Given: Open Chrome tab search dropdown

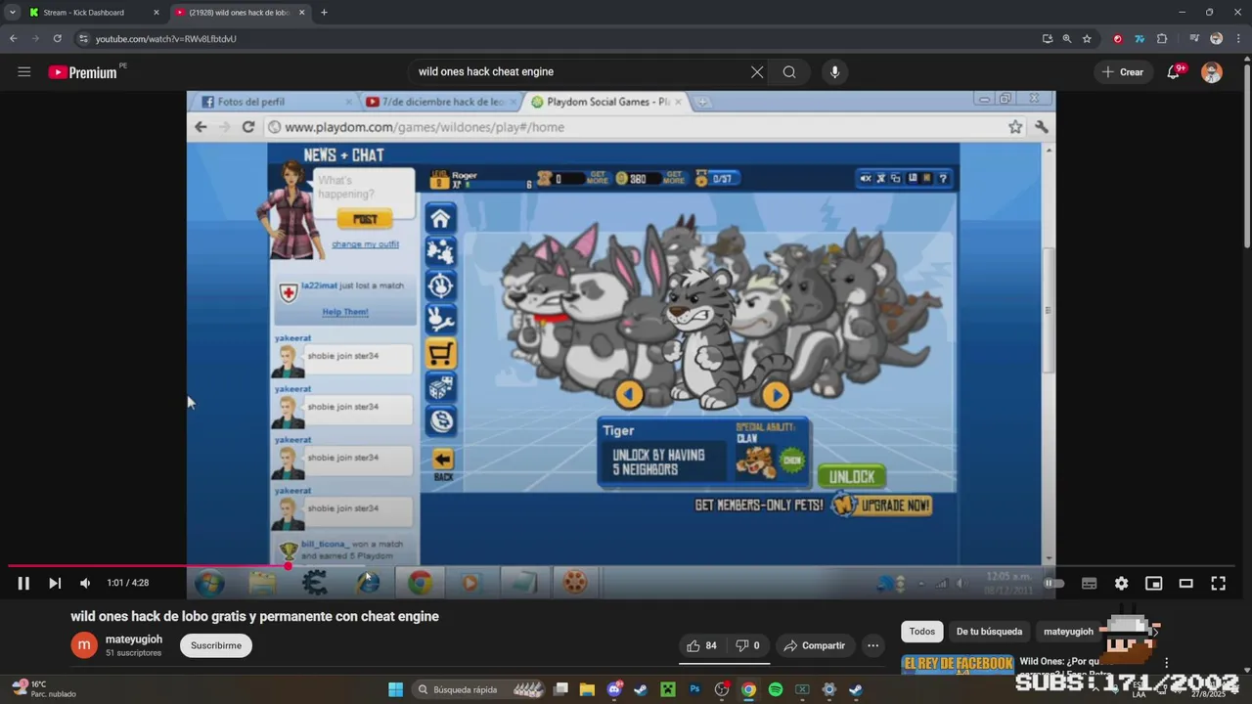Looking at the screenshot, I should point(12,13).
